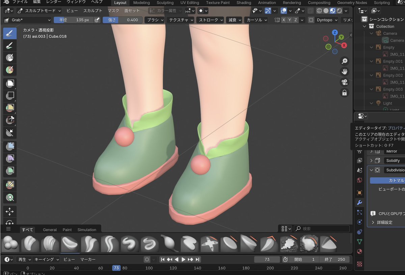Click the pan hand viewport icon
This screenshot has width=405, height=275.
[345, 72]
